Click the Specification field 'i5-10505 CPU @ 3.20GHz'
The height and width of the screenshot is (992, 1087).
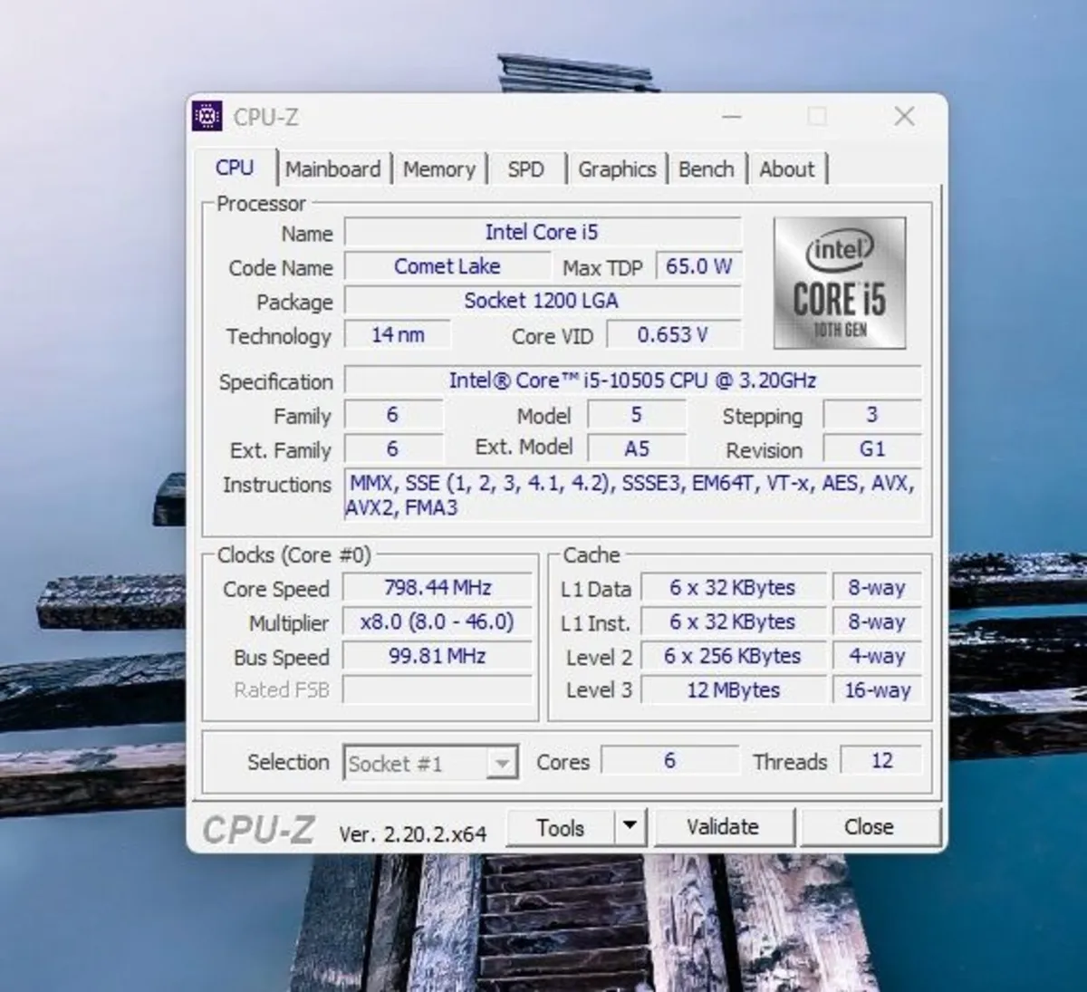632,380
